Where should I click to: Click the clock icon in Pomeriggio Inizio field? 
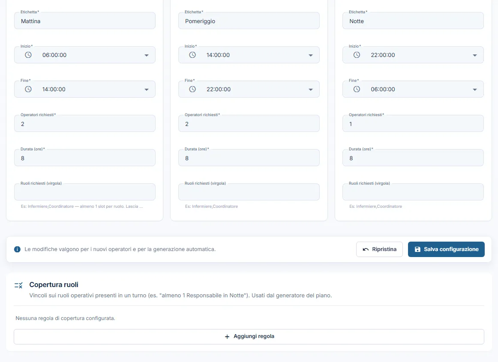tap(192, 55)
